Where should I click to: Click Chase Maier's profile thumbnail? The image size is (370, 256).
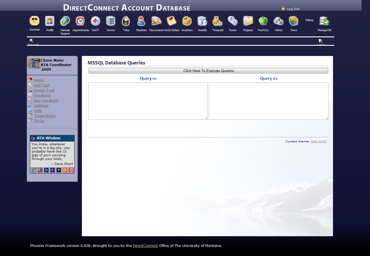click(x=34, y=64)
